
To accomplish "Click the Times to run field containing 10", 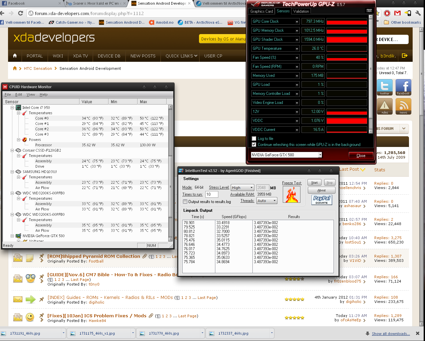I will [x=212, y=194].
